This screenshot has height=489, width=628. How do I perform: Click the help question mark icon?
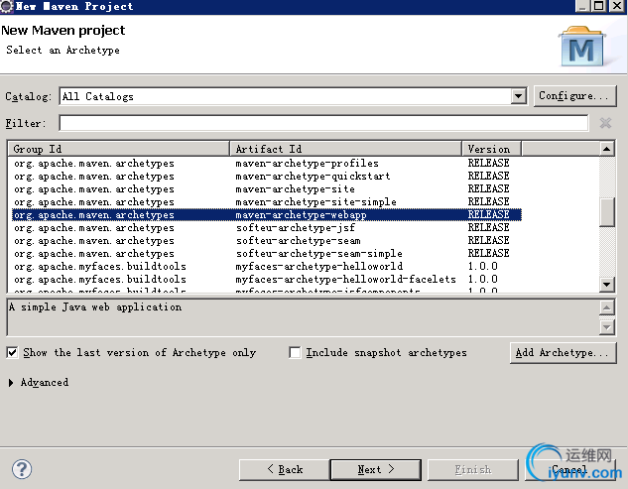tap(22, 469)
